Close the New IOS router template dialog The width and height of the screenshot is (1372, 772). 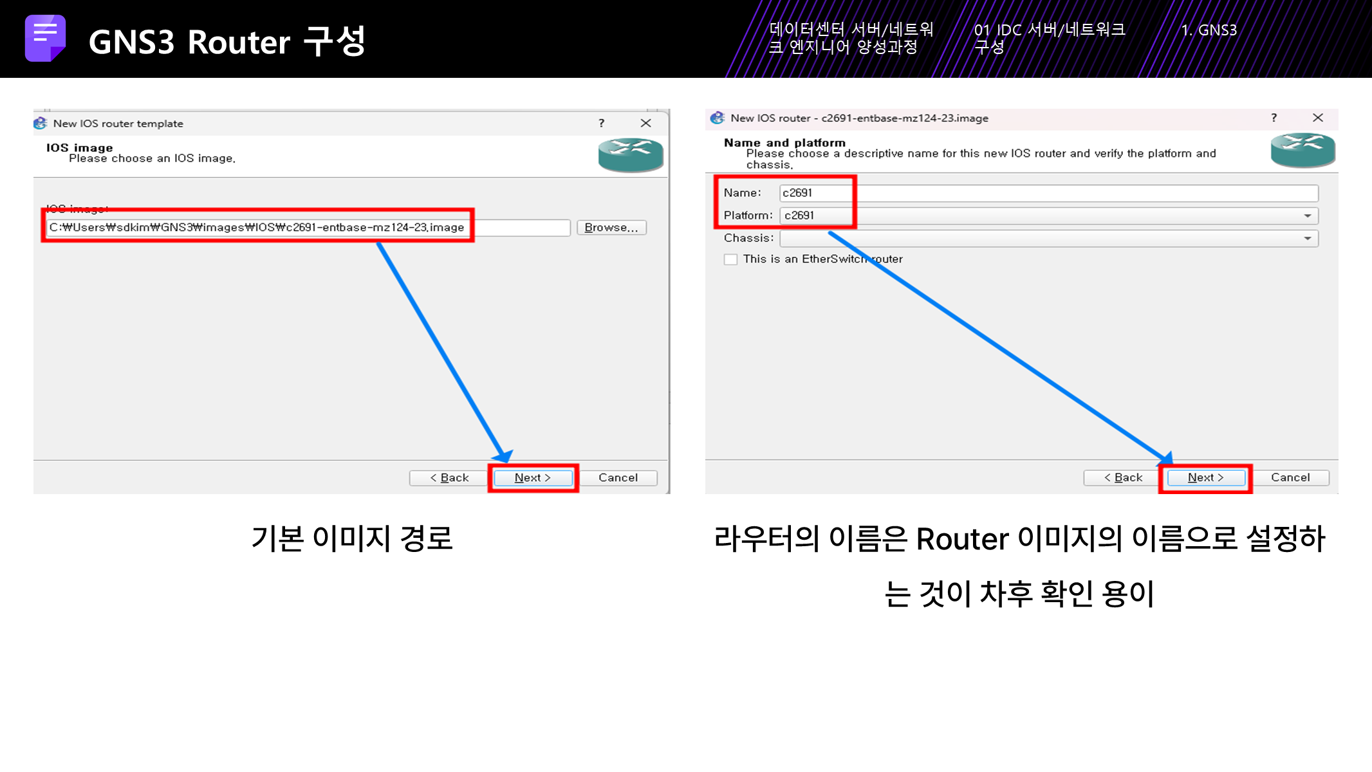645,123
